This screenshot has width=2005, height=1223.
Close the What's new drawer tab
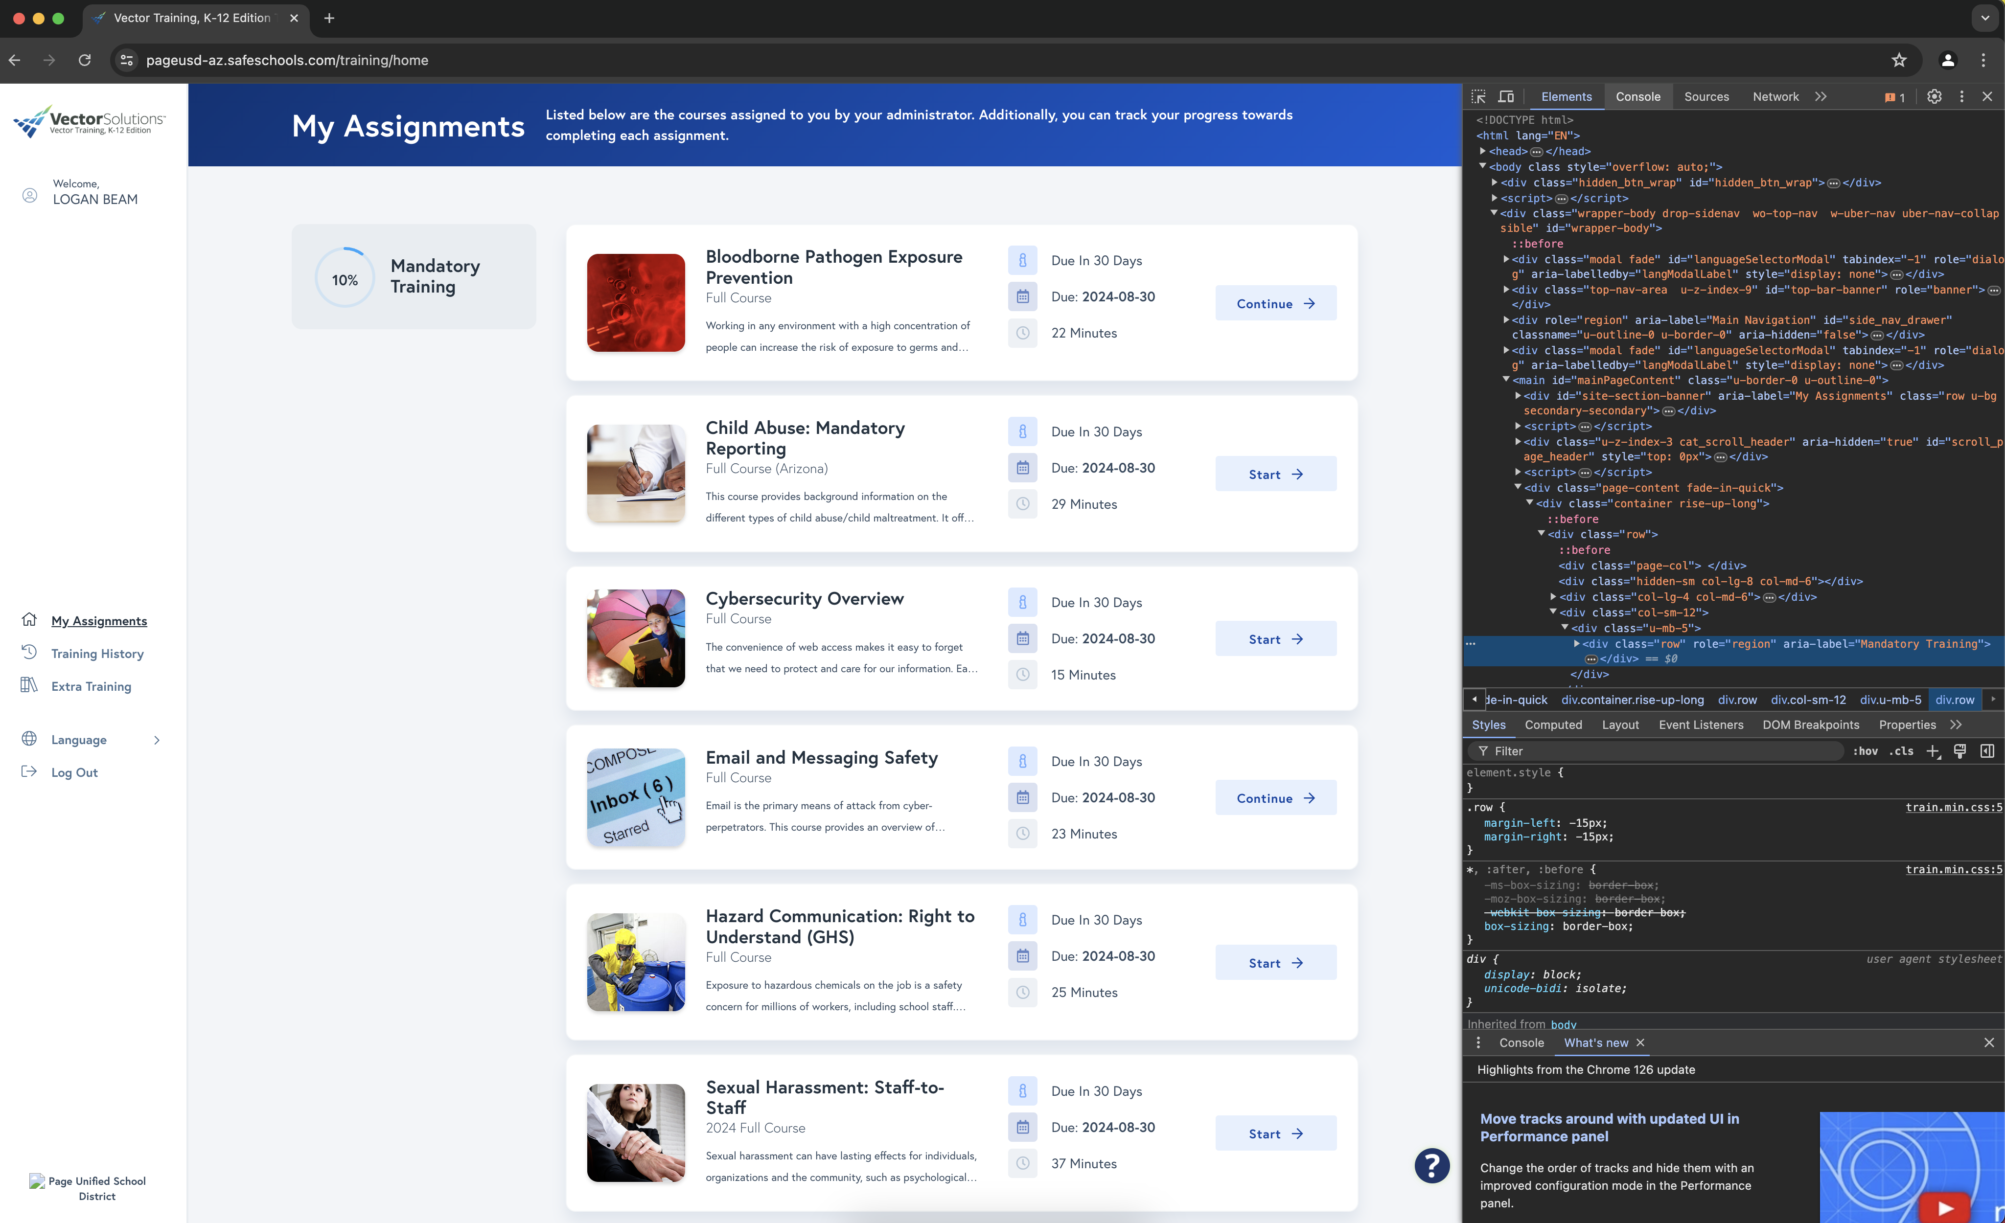coord(1640,1042)
